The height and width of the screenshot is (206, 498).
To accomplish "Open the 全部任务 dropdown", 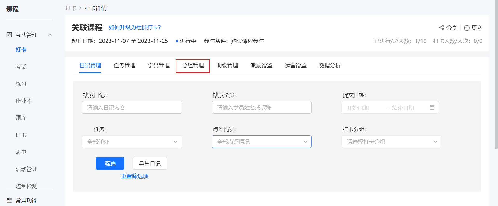I will (132, 142).
